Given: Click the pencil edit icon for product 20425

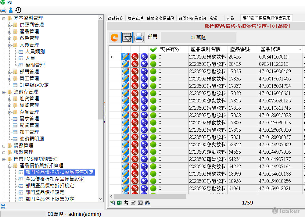Looking at the screenshot, I should coord(126,64).
